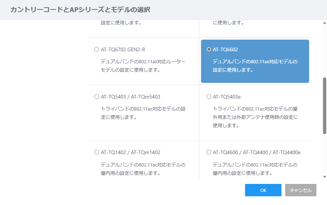Click the AT-TQ6702 GEN2-R model label
The width and height of the screenshot is (327, 205).
coord(123,49)
